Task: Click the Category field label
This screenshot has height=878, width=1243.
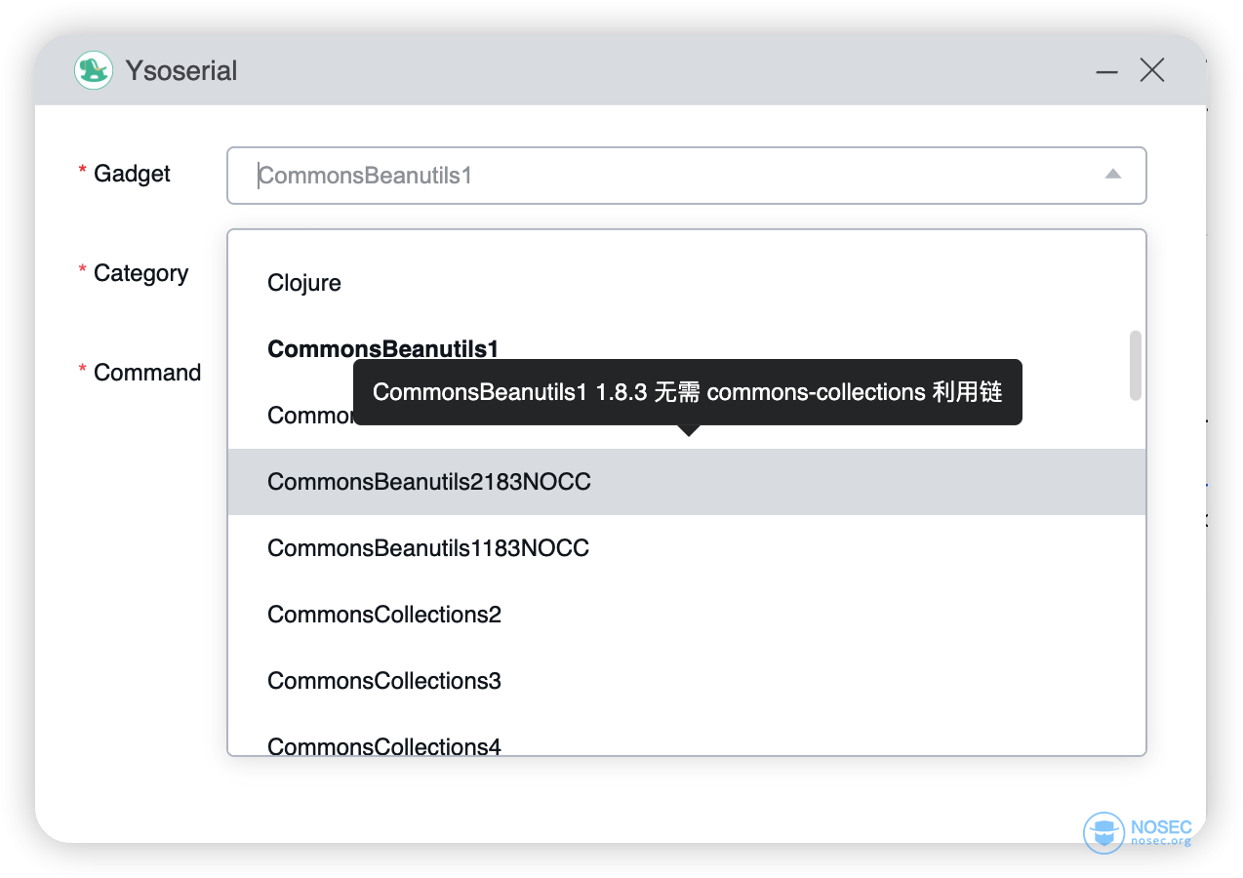Action: pyautogui.click(x=140, y=273)
